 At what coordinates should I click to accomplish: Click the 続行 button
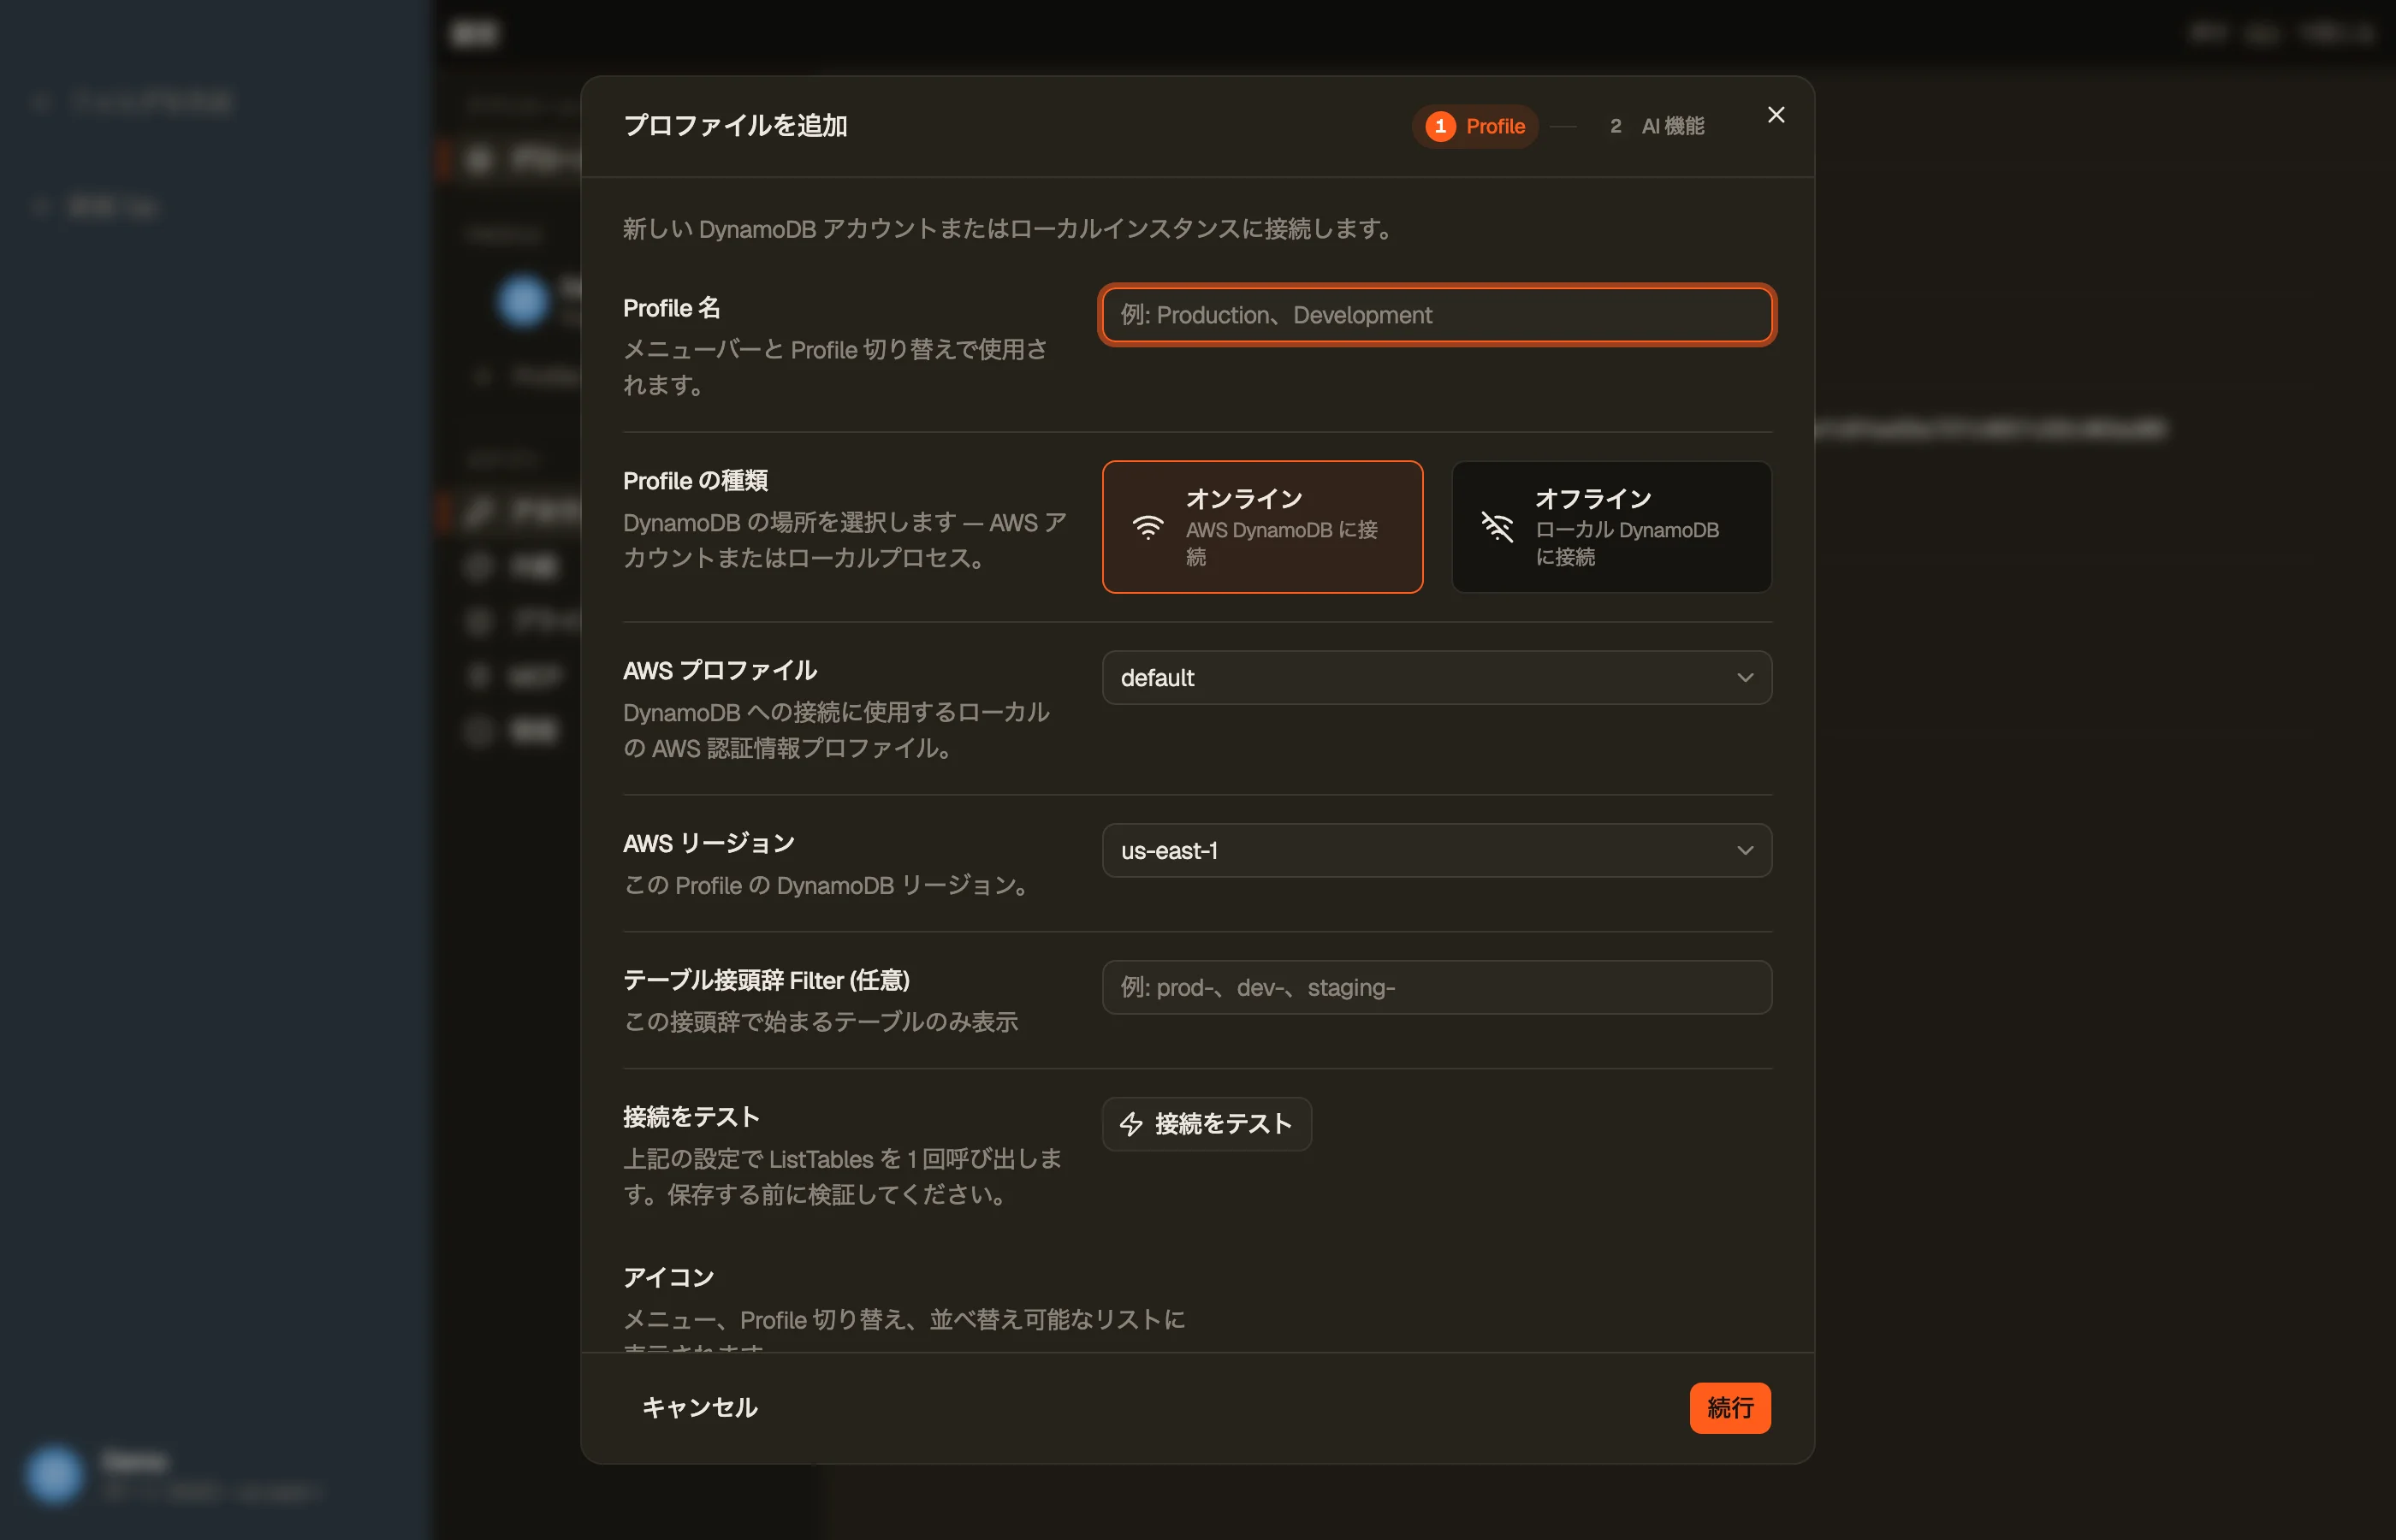coord(1730,1408)
